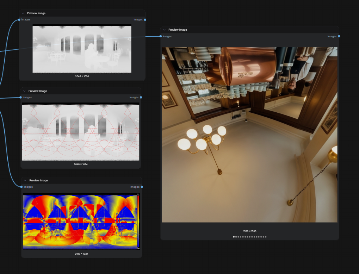This screenshot has height=274, width=359.
Task: Click the images input port of heatmap node
Action: 21,187
